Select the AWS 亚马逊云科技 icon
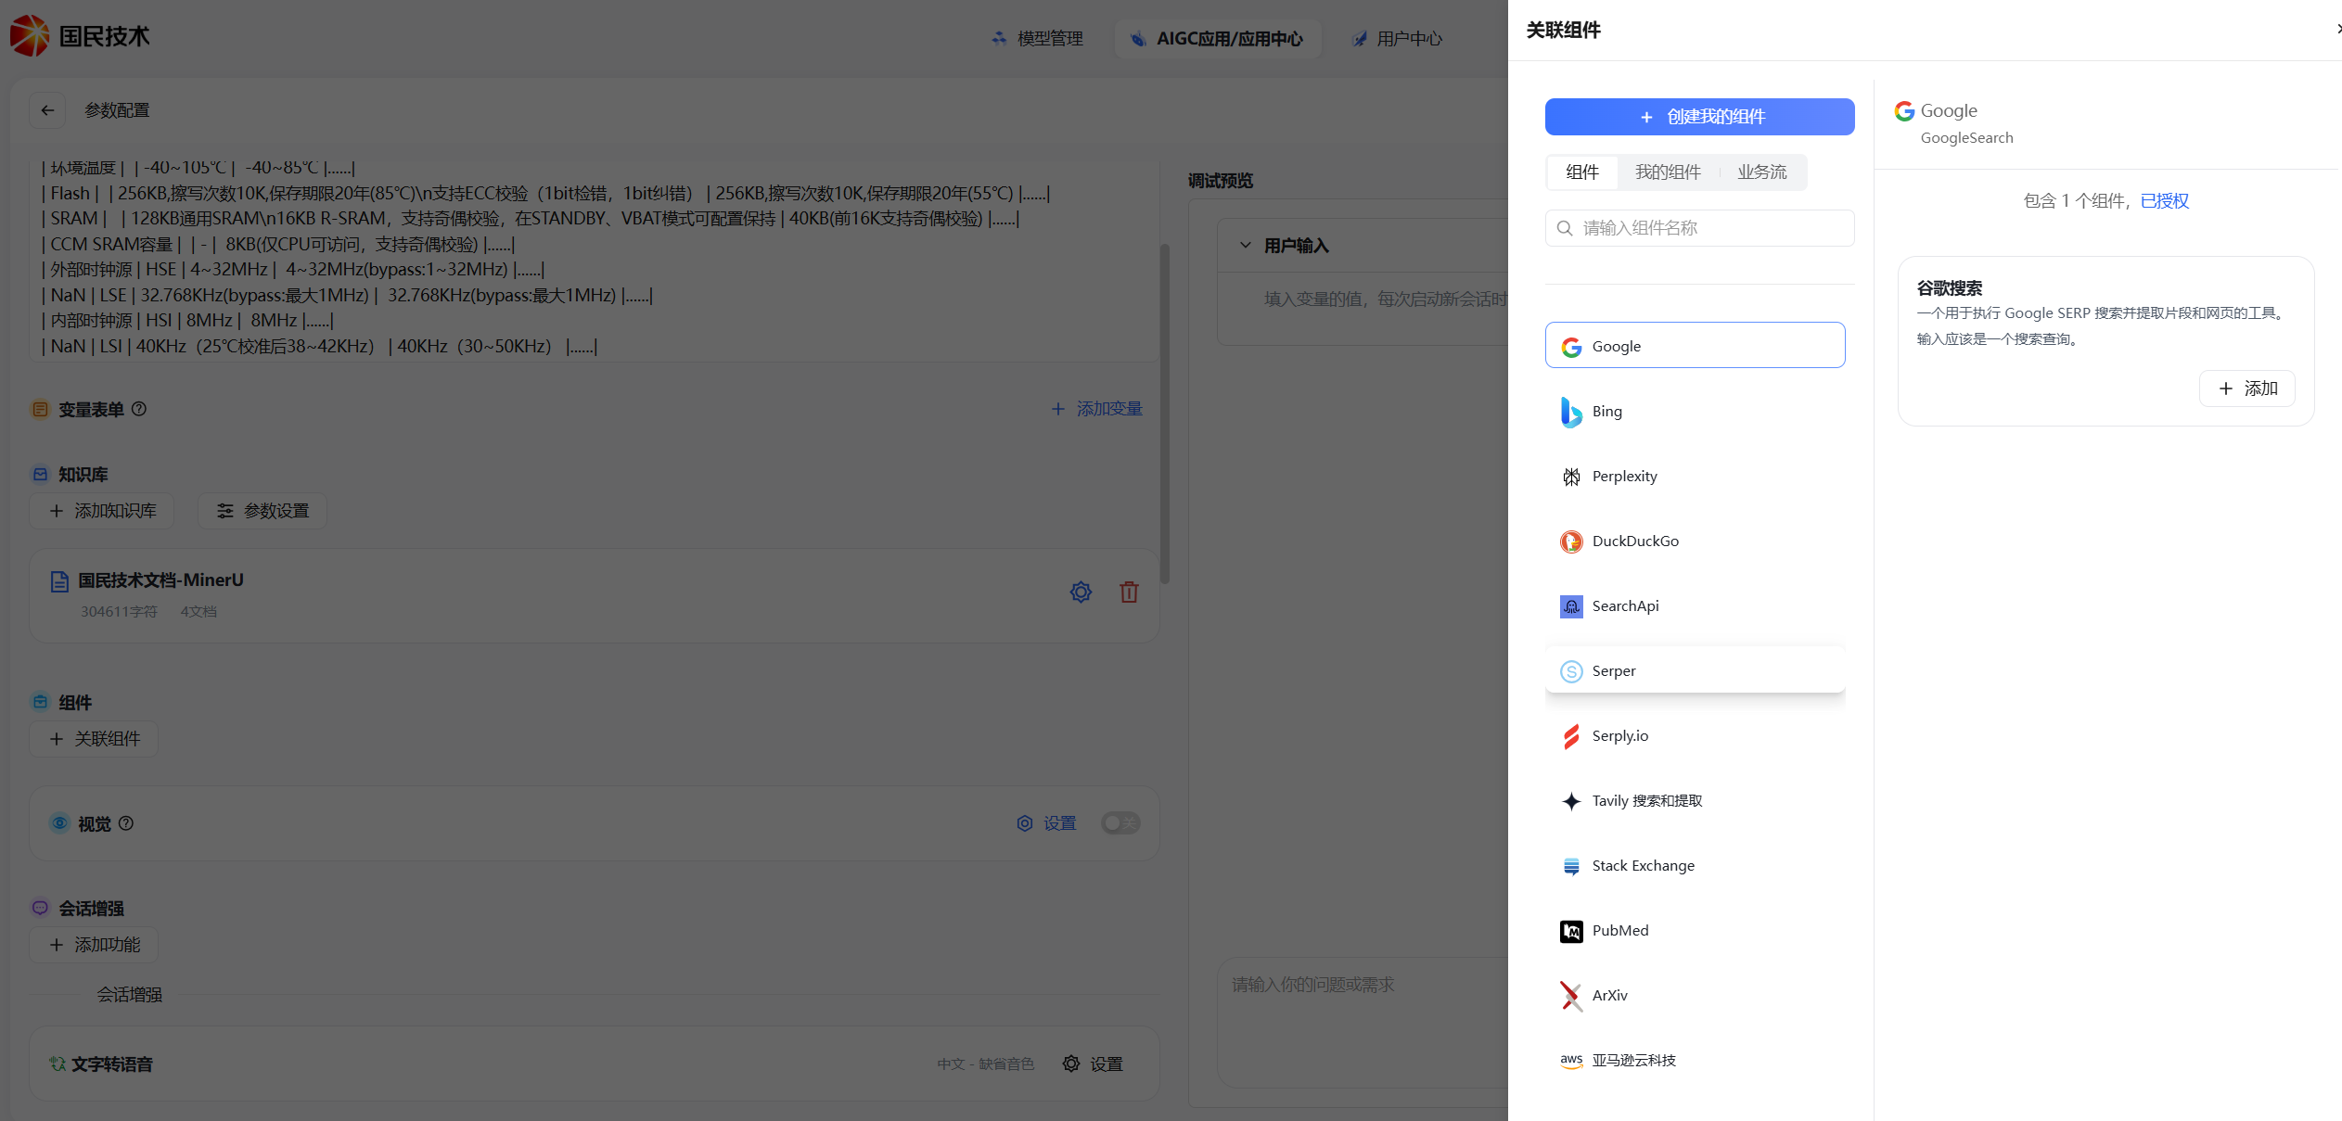This screenshot has width=2342, height=1121. click(1571, 1061)
